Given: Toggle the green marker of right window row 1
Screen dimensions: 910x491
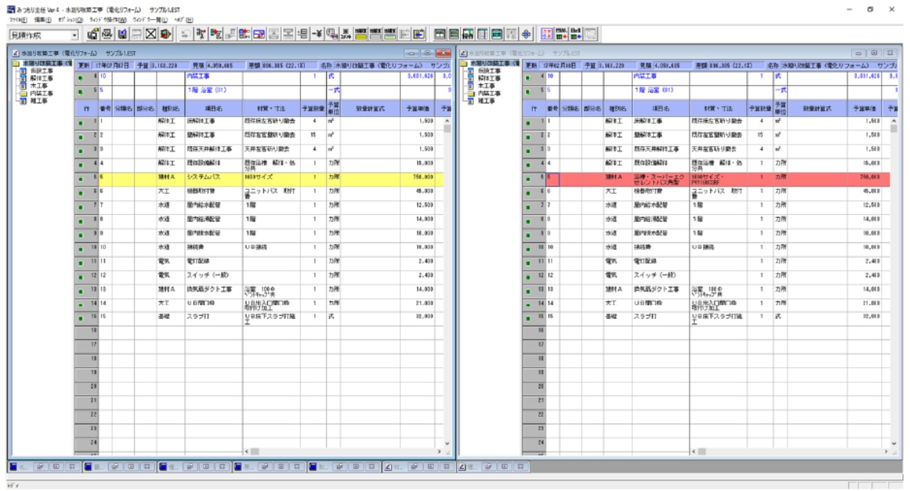Looking at the screenshot, I should pos(528,123).
